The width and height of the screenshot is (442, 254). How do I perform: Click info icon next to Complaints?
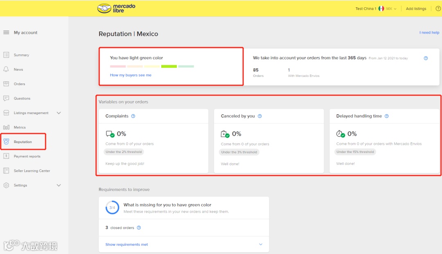point(133,116)
